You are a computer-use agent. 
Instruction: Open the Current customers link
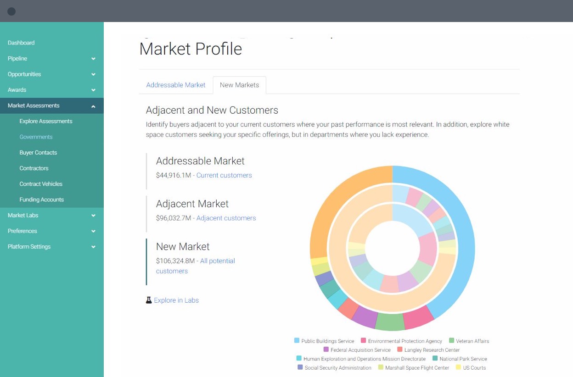(x=224, y=175)
